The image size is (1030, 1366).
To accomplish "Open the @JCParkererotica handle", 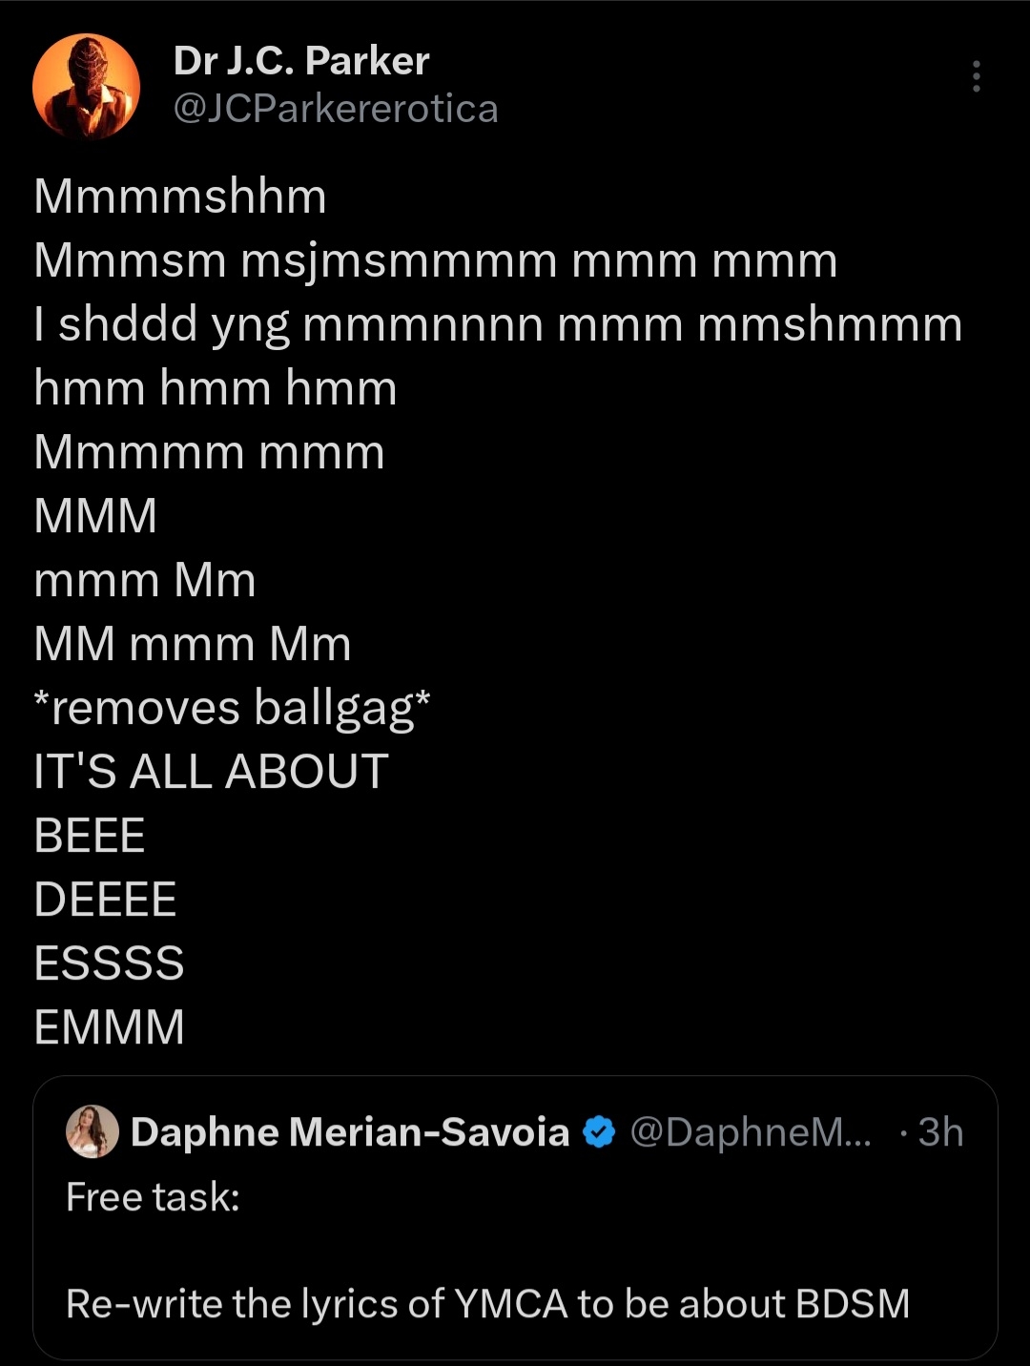I will pos(336,109).
